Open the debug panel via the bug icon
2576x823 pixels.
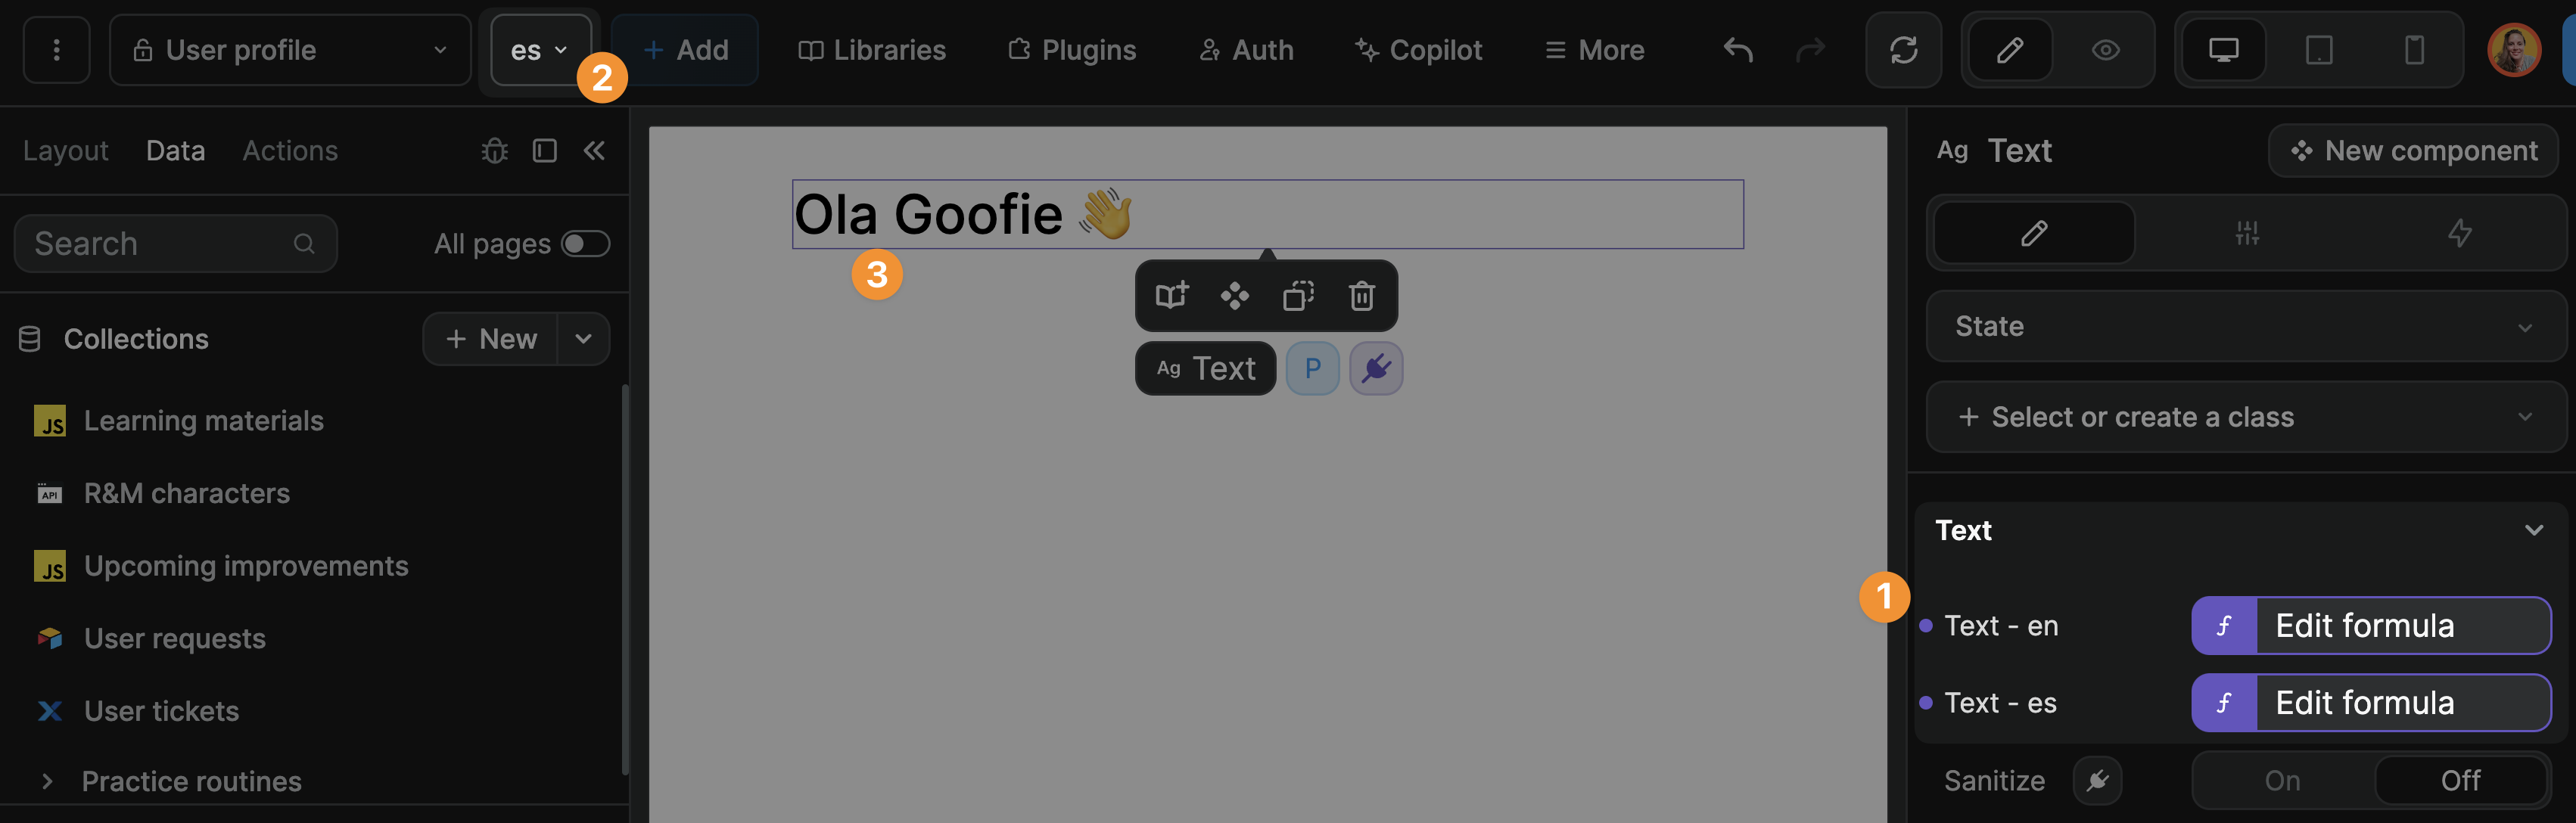(494, 150)
